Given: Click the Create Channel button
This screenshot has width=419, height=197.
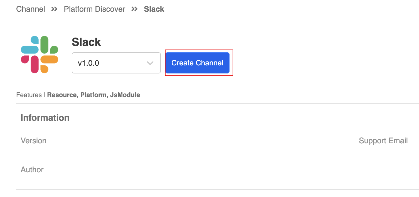Looking at the screenshot, I should point(197,63).
